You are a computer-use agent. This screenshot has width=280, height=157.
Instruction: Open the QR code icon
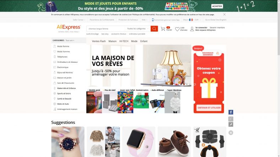coord(231,119)
